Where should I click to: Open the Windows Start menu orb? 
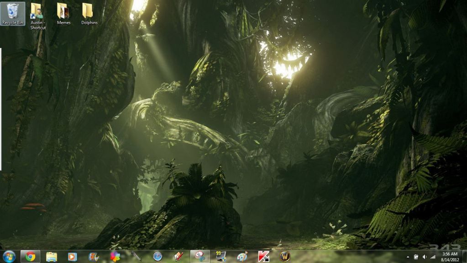(9, 257)
